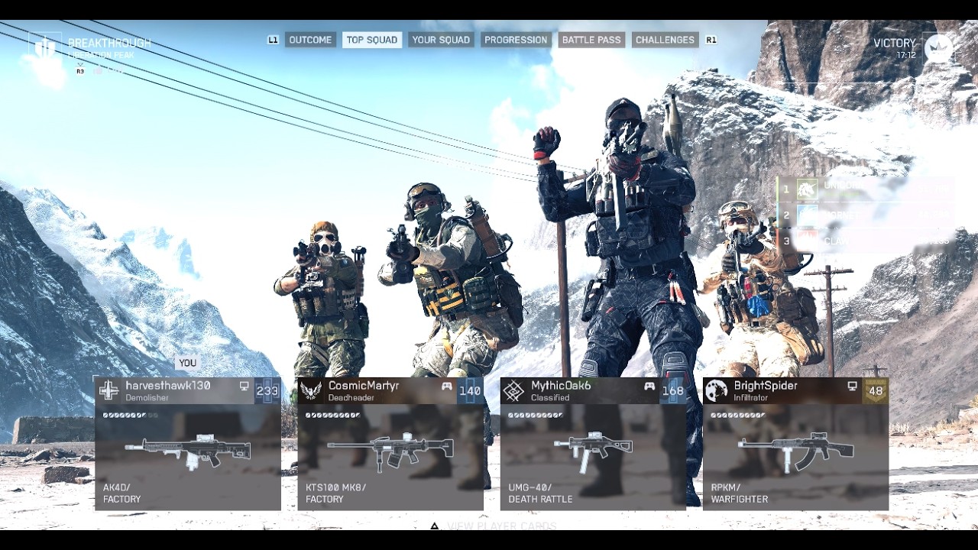Click the 'Deadheader' title text
The image size is (978, 550).
(x=350, y=398)
